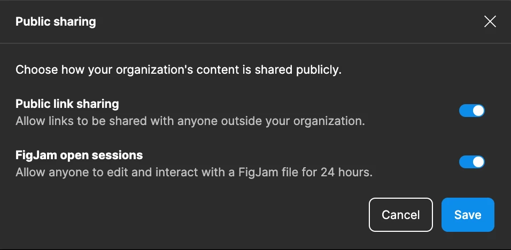Turn off FigJam open sessions switch

[x=472, y=162]
